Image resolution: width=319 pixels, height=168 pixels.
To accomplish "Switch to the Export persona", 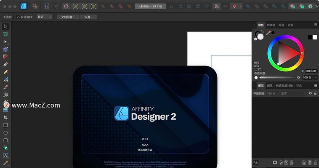I will 46,6.
